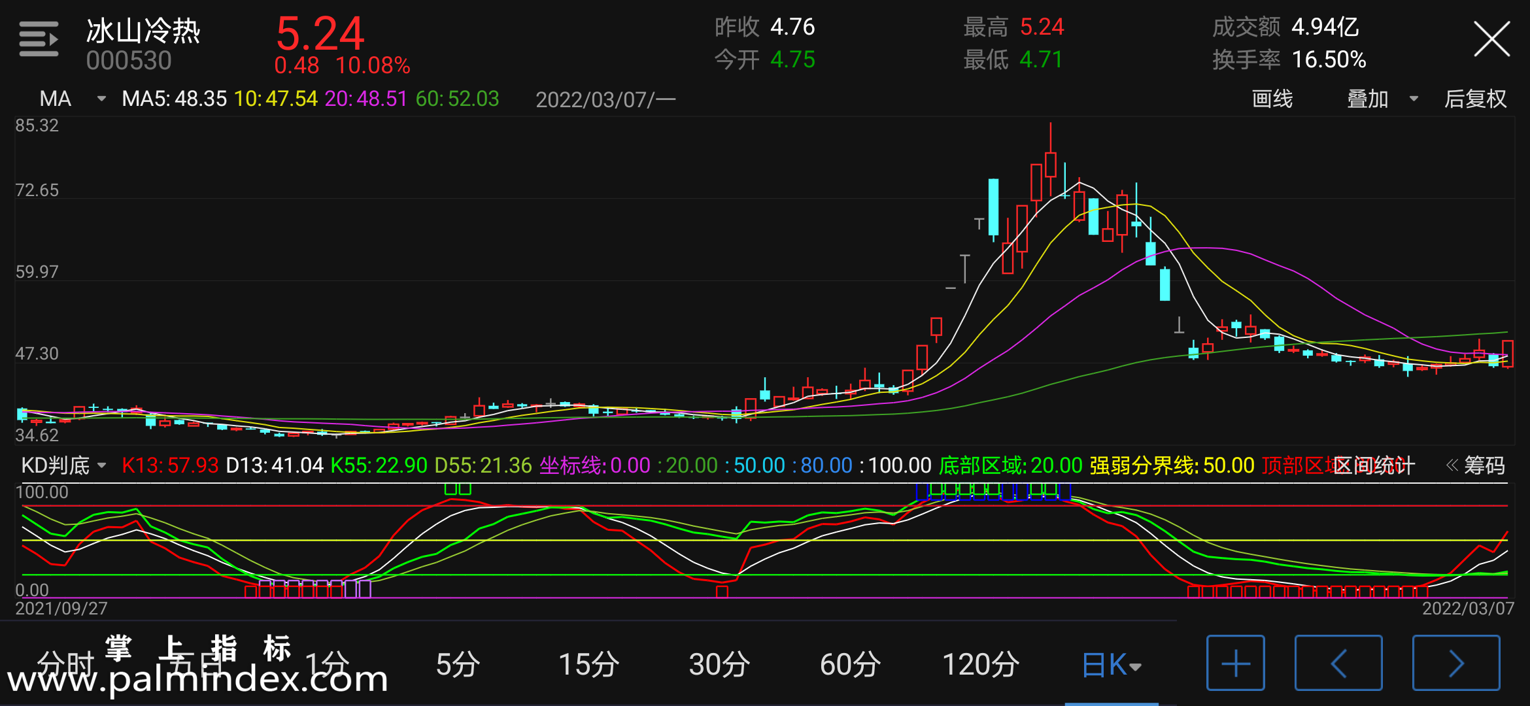This screenshot has height=706, width=1530.
Task: Click the stock code 000530
Action: (x=129, y=61)
